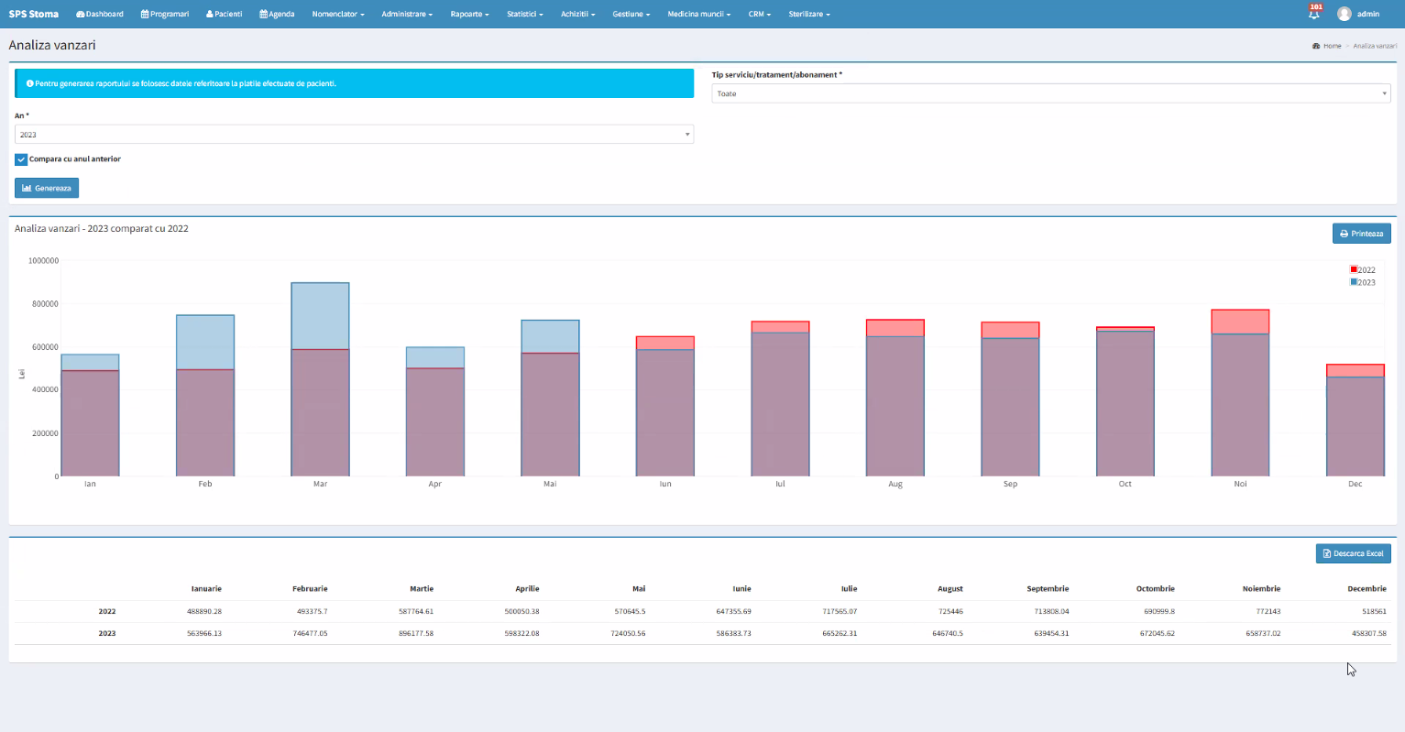Click the Genereaza button
1405x732 pixels.
click(47, 188)
